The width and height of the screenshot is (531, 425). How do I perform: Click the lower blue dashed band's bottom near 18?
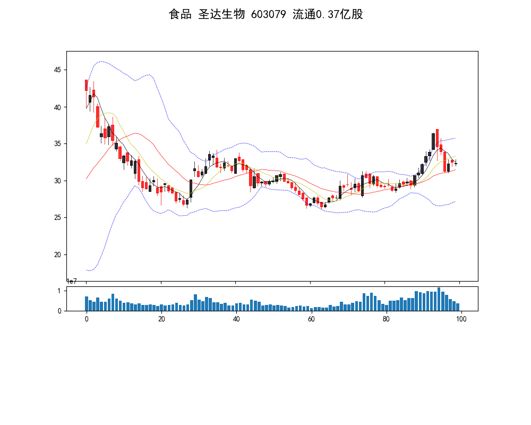[x=90, y=270]
